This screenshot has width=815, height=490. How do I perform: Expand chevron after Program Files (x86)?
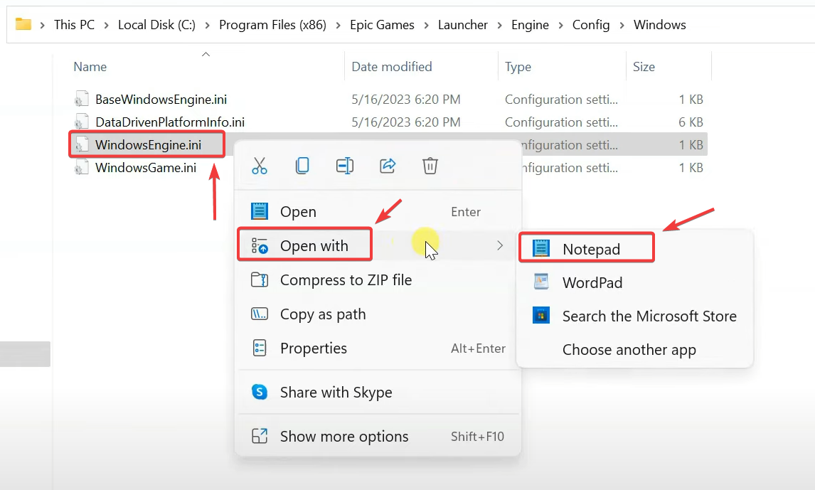339,25
